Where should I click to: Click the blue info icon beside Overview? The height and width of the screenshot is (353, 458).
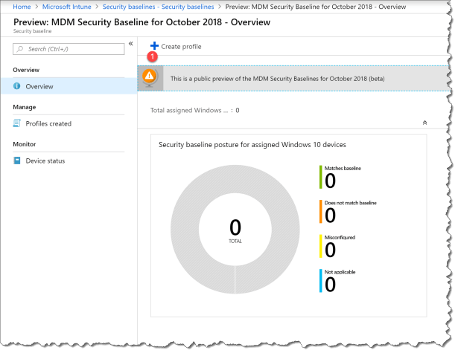[16, 86]
